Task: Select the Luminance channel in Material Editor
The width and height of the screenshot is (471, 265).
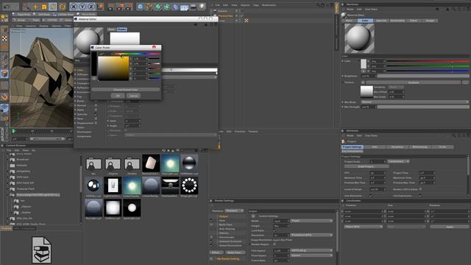Action: [82, 79]
